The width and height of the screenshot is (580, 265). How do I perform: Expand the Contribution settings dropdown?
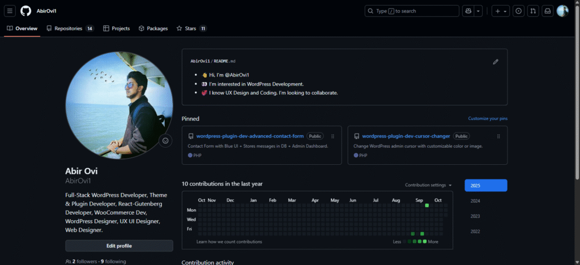coord(429,185)
